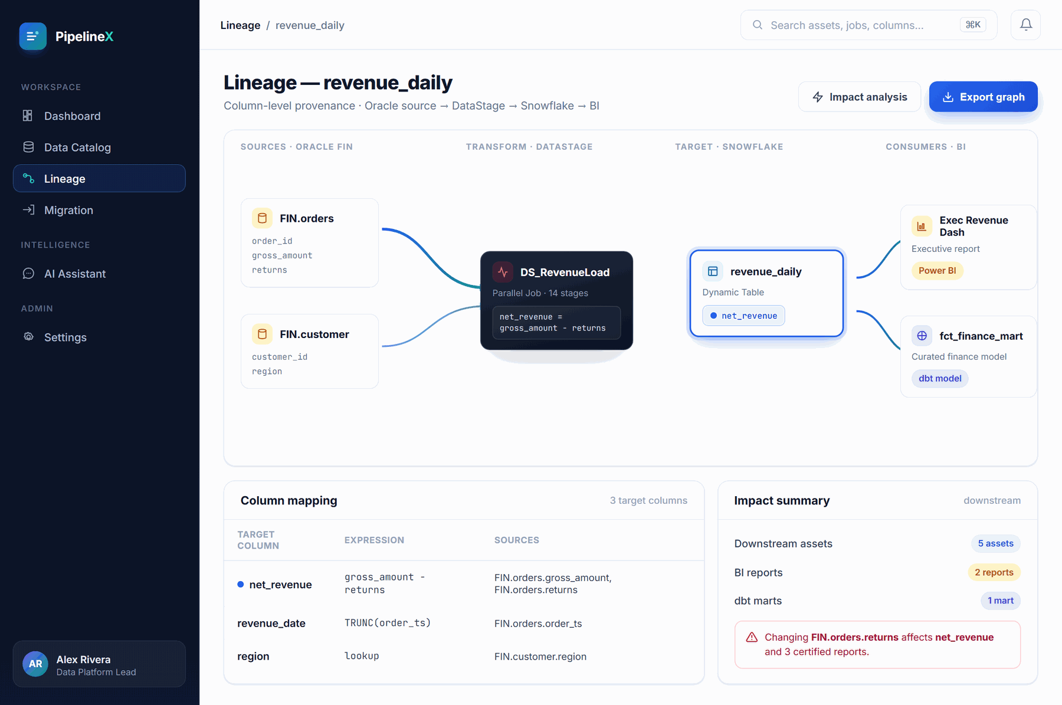Select the net_revenue column chip
The height and width of the screenshot is (705, 1062).
click(743, 316)
